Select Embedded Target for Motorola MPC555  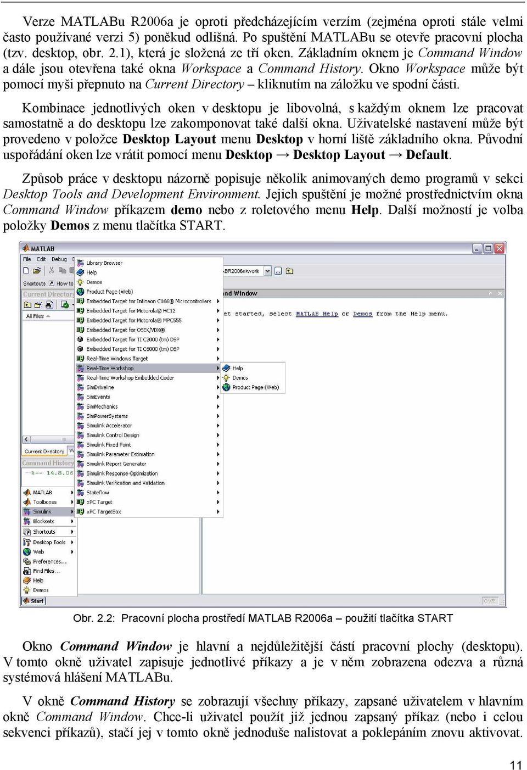point(149,321)
